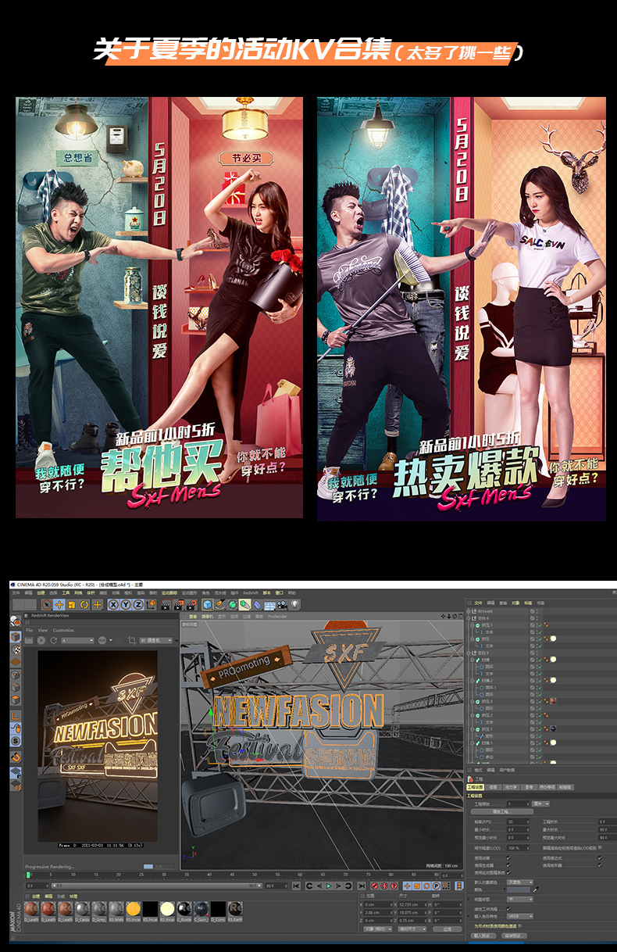
Task: Click the FPS value input field
Action: [x=518, y=821]
